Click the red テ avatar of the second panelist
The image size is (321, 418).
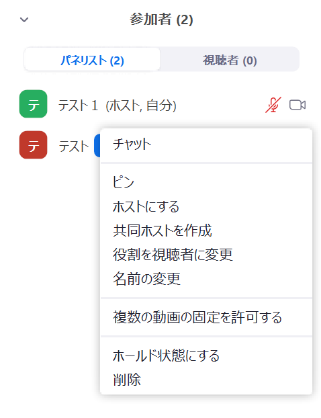coord(34,144)
